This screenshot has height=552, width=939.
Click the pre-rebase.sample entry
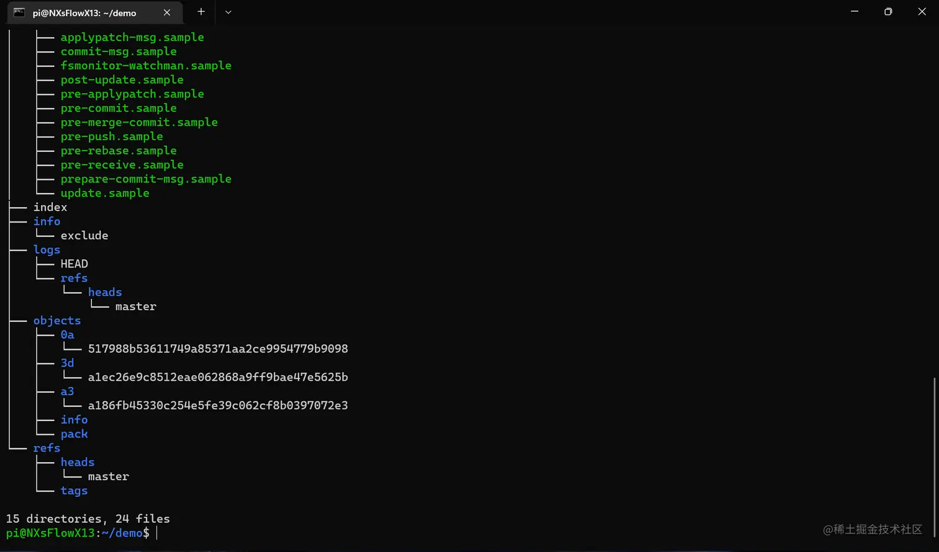pos(119,151)
